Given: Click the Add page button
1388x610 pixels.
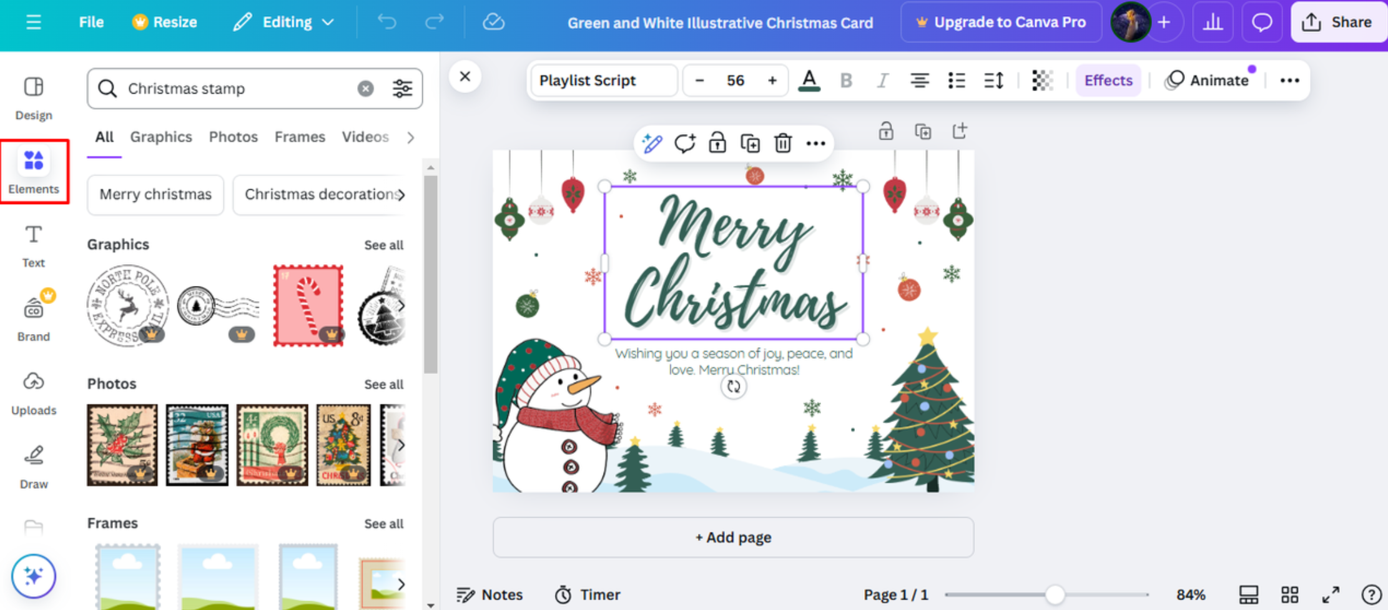Looking at the screenshot, I should pyautogui.click(x=732, y=537).
